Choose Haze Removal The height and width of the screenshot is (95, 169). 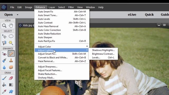click(62, 61)
